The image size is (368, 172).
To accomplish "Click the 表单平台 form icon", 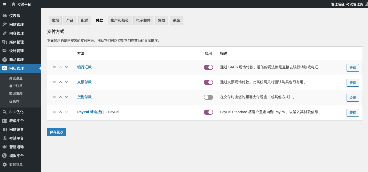I will [5, 121].
